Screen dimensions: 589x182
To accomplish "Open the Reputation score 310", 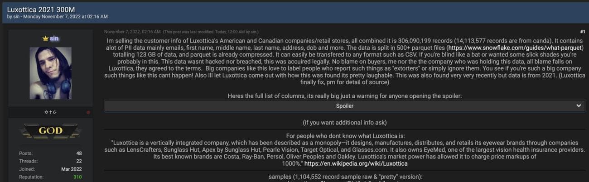I will coord(77,177).
